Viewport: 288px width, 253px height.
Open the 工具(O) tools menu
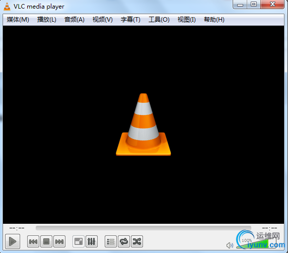tap(159, 20)
